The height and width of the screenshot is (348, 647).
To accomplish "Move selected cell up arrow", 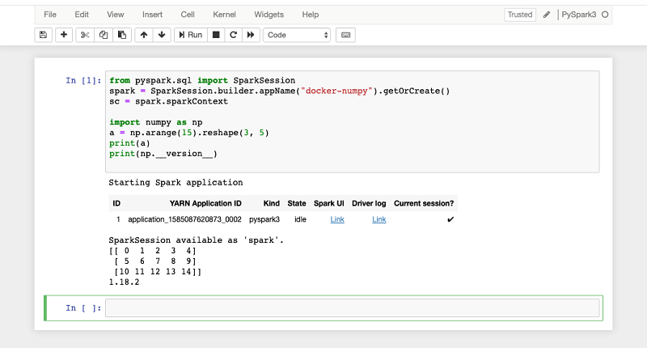I will point(144,35).
